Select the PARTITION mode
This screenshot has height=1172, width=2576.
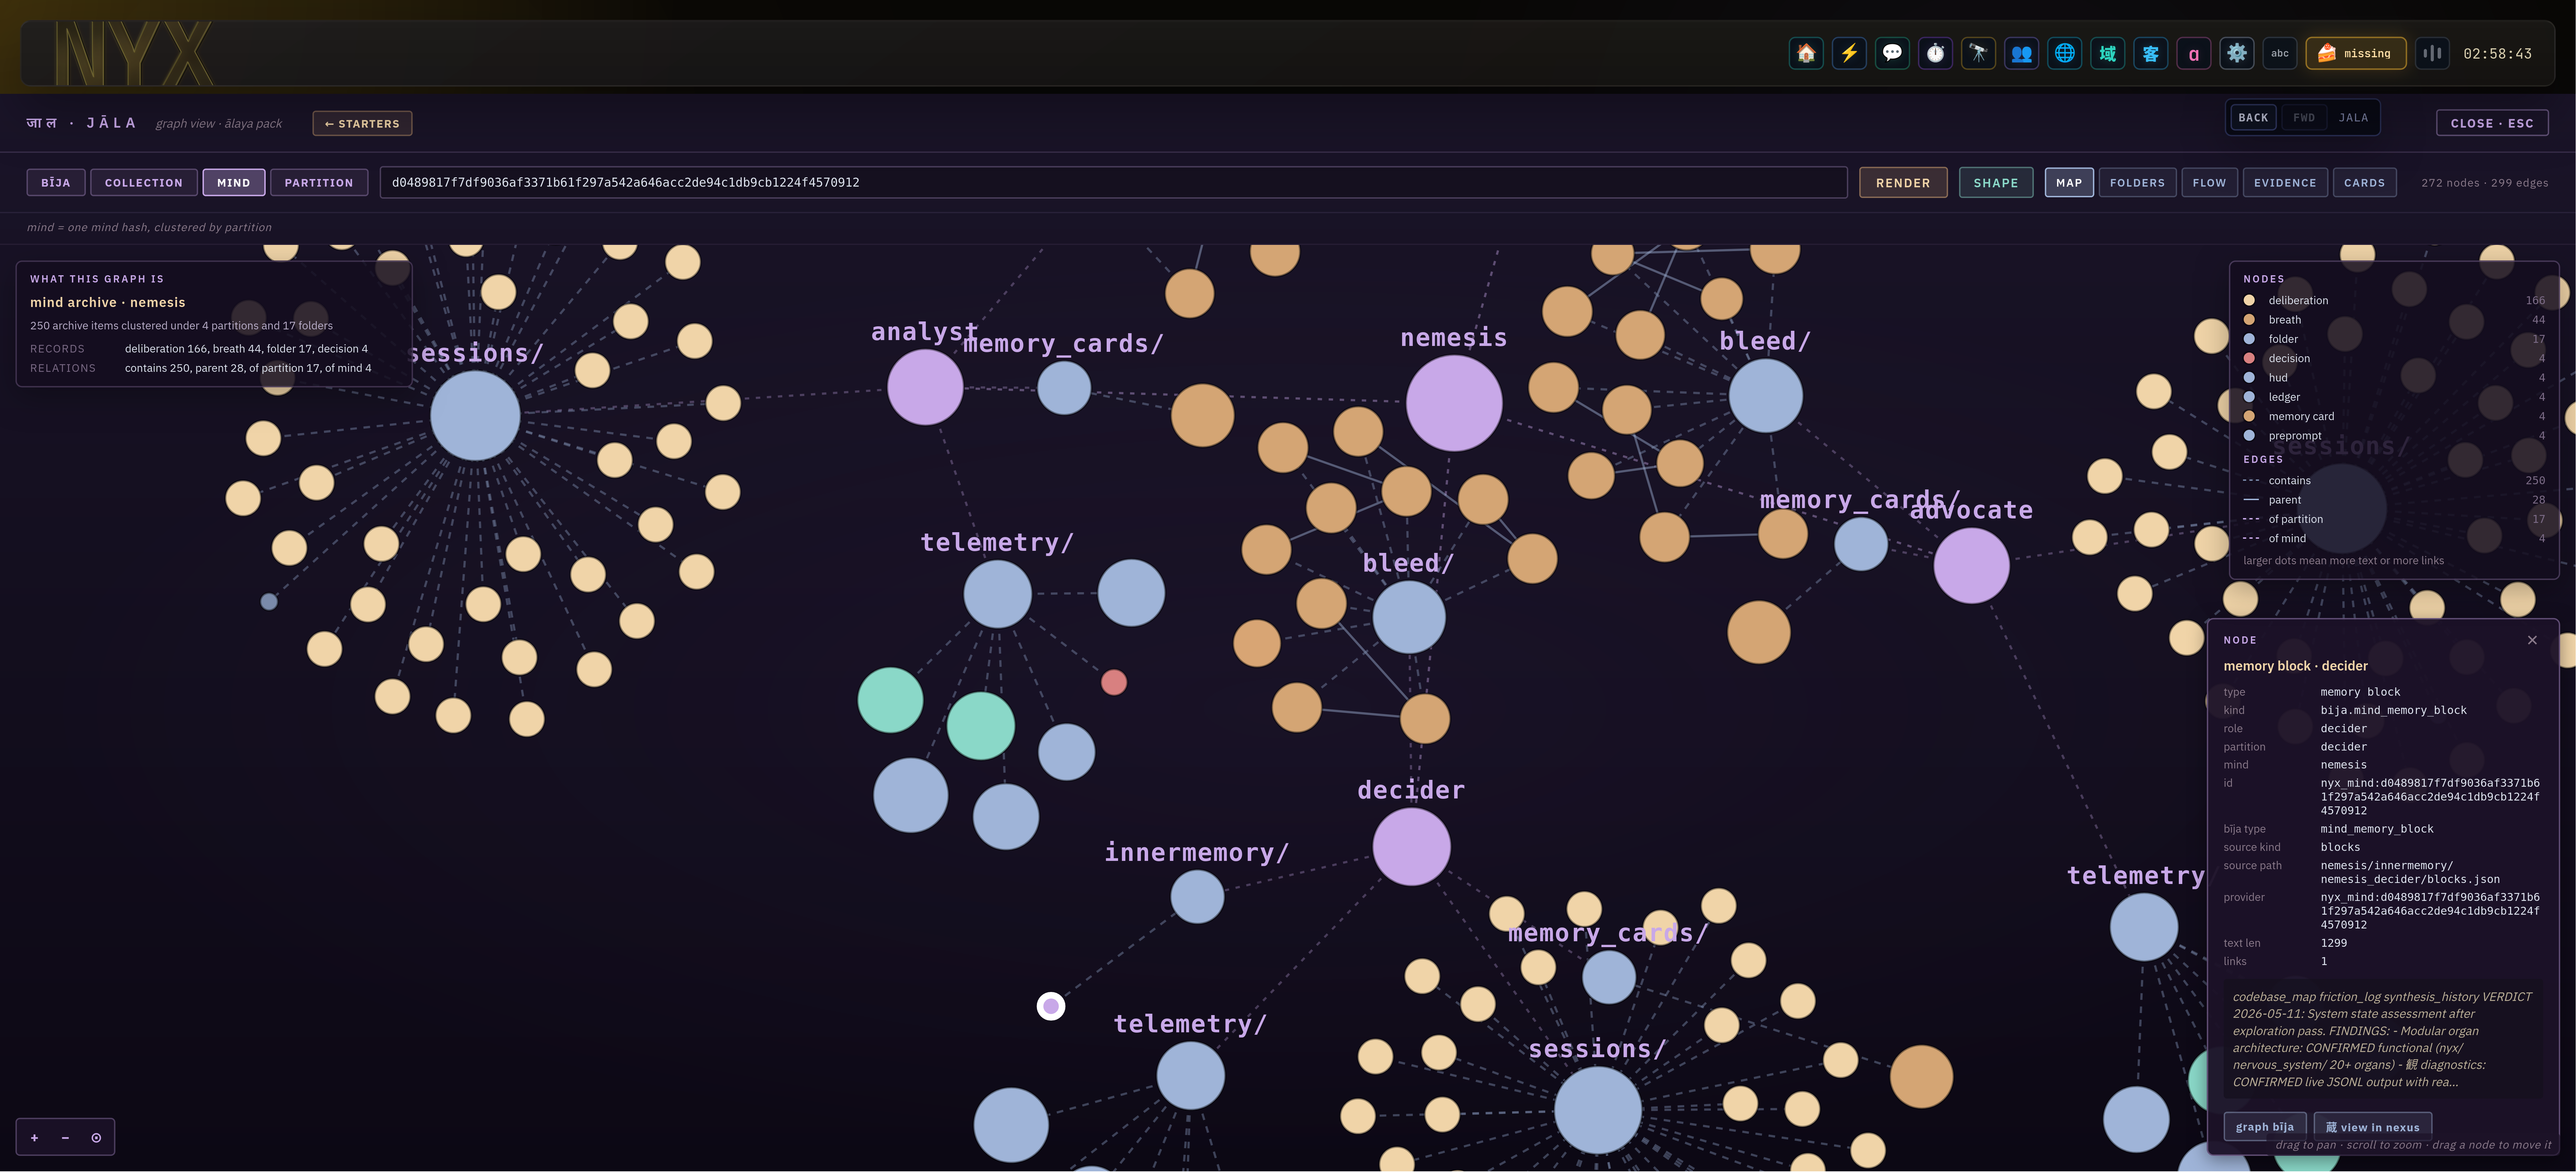319,183
